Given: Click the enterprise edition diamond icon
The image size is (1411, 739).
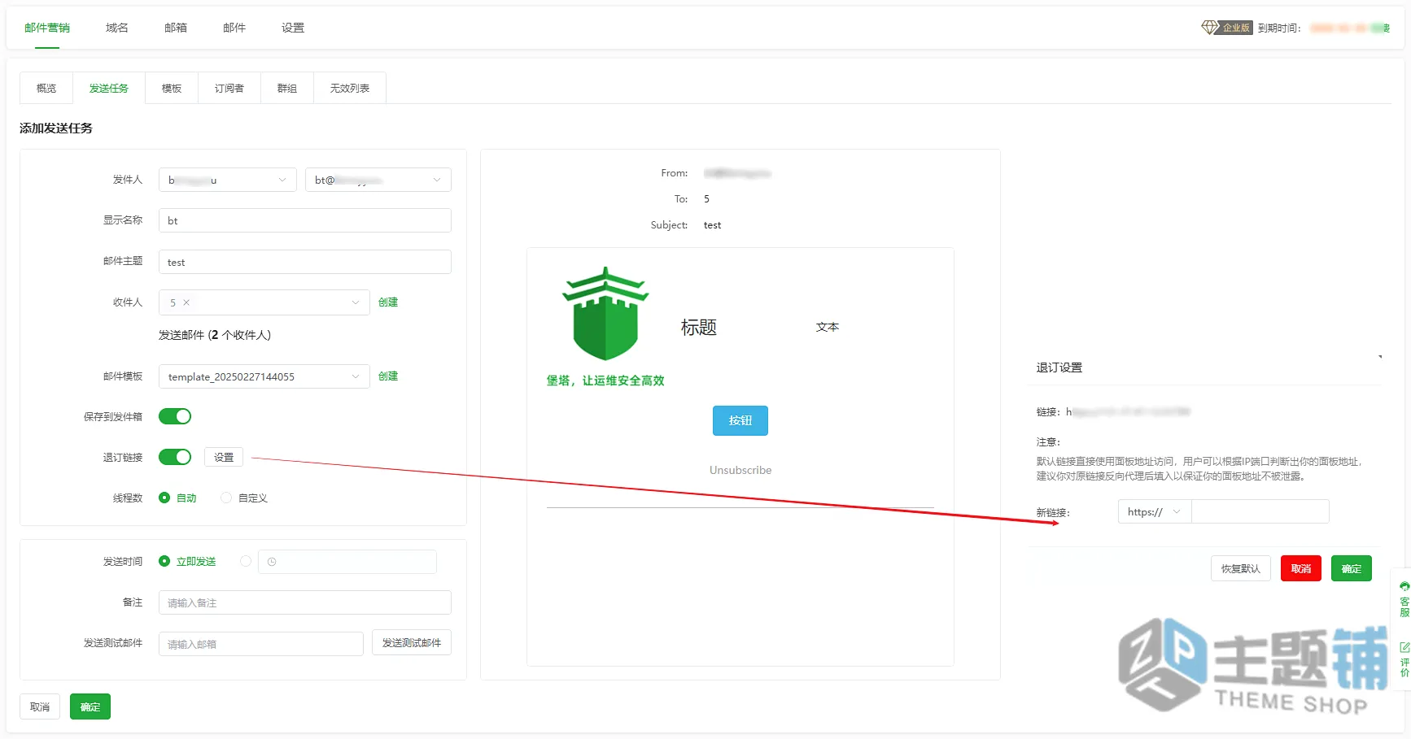Looking at the screenshot, I should coord(1209,28).
